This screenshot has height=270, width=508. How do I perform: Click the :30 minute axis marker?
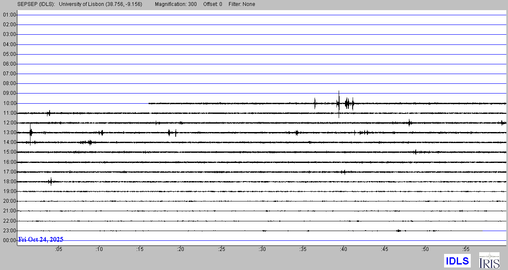[x=262, y=249]
